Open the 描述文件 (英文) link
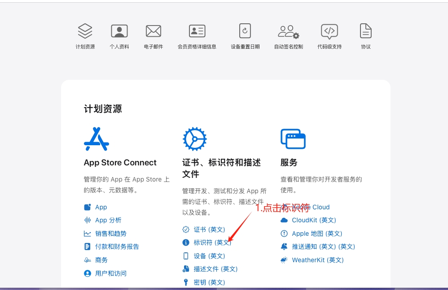 point(216,269)
